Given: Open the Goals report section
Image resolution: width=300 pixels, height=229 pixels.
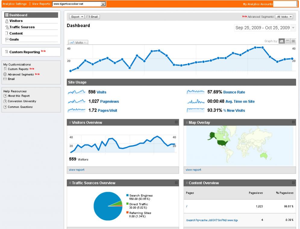Looking at the screenshot, I should tap(14, 39).
